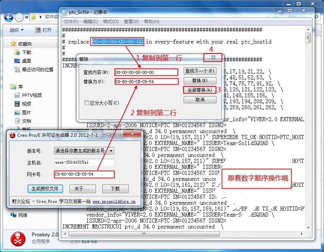Screen dimensions: 324x252
Task: Open the recent locations arrow in Explorer
Action: click(x=27, y=18)
